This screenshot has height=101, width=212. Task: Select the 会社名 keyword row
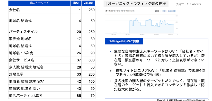click(x=52, y=10)
